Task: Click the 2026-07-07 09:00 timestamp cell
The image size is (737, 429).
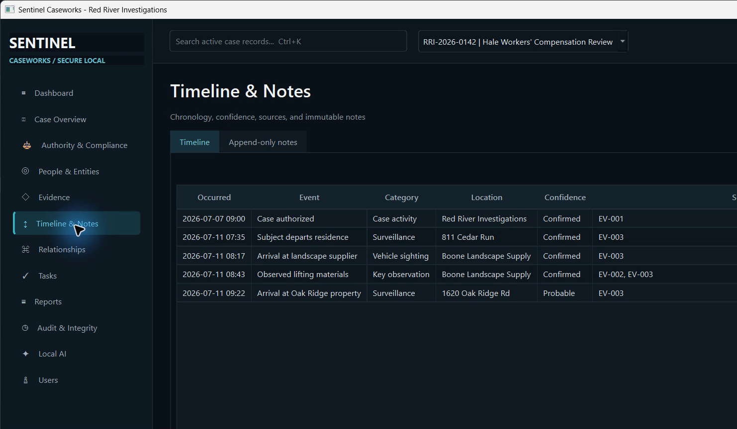Action: [x=214, y=218]
